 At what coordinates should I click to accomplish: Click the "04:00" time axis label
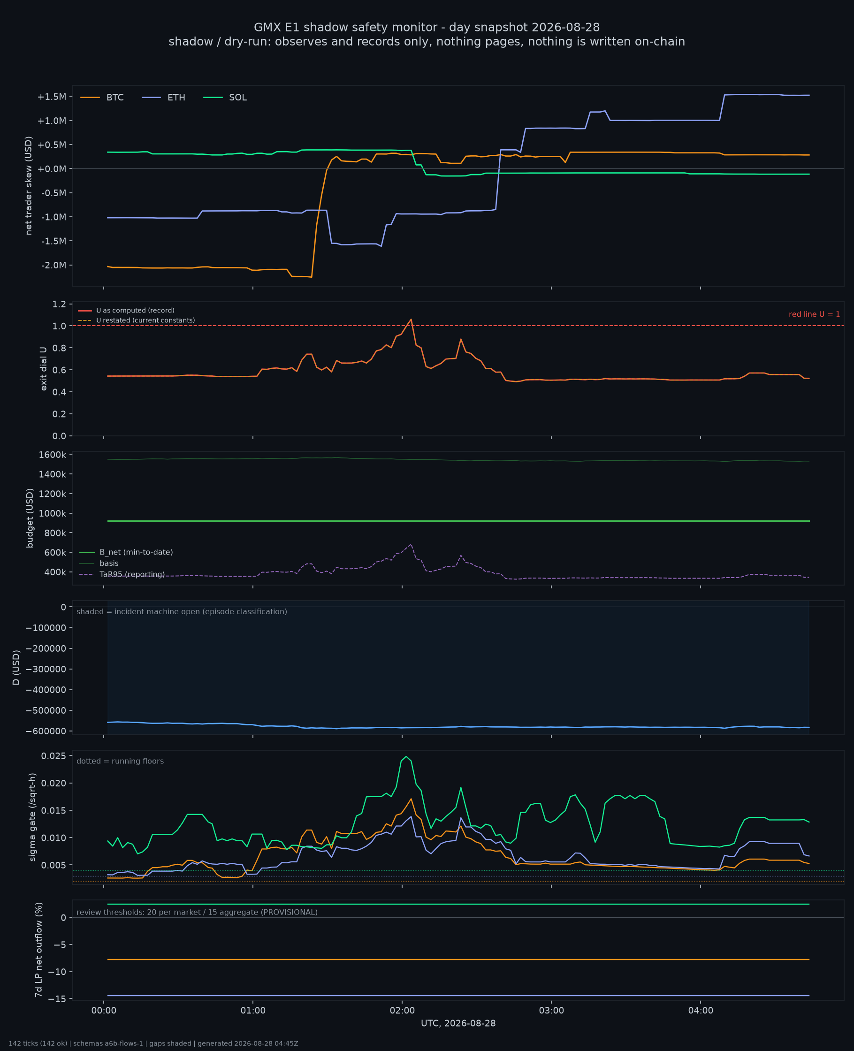click(701, 1011)
